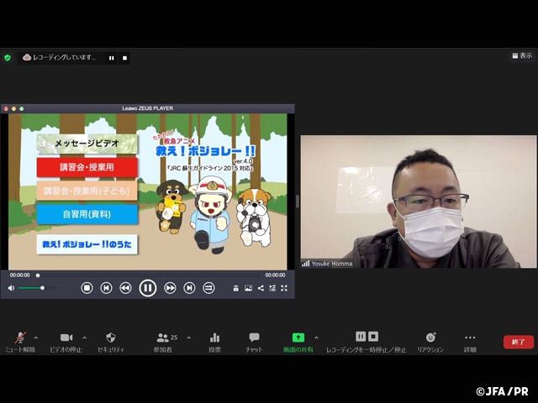The height and width of the screenshot is (403, 538).
Task: Select the メッセージビデオ menu option
Action: click(87, 144)
